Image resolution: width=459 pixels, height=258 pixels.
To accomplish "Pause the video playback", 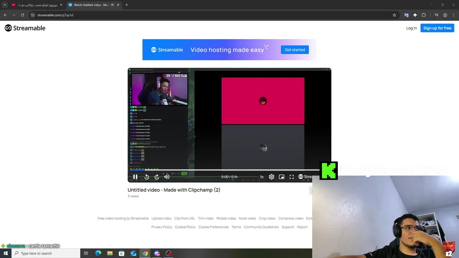I will 135,177.
